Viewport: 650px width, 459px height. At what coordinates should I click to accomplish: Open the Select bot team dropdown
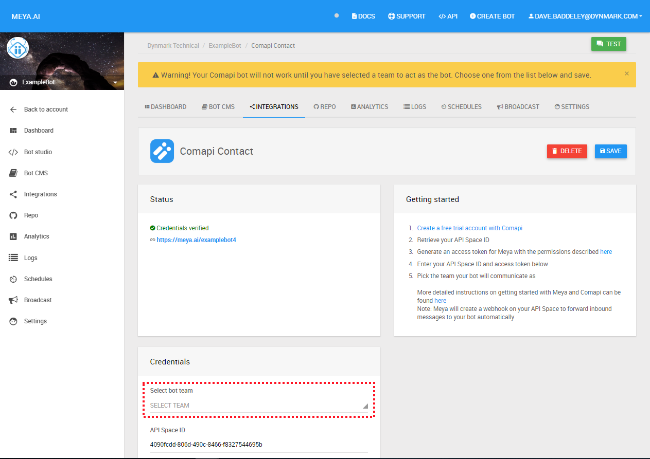[259, 406]
